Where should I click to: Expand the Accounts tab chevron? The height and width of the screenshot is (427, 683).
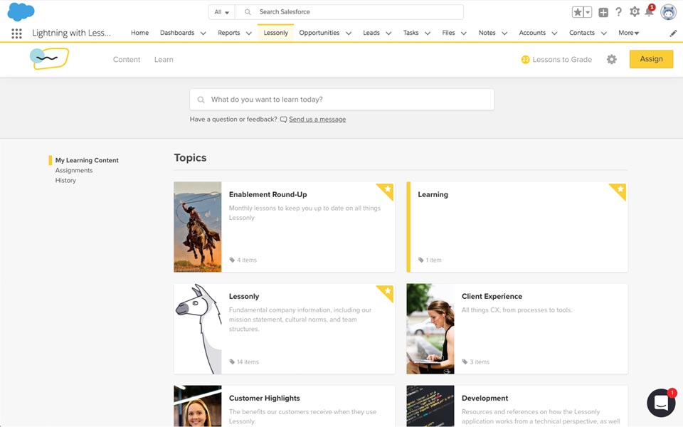pos(554,33)
